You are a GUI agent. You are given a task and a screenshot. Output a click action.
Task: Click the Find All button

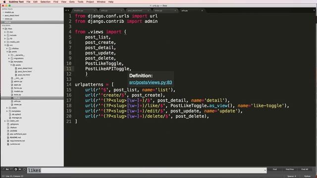(x=305, y=169)
